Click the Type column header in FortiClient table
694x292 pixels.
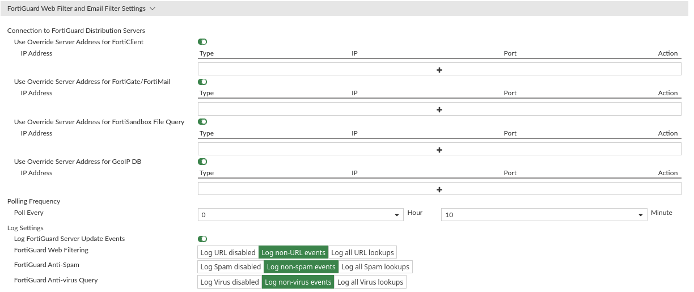pos(207,53)
